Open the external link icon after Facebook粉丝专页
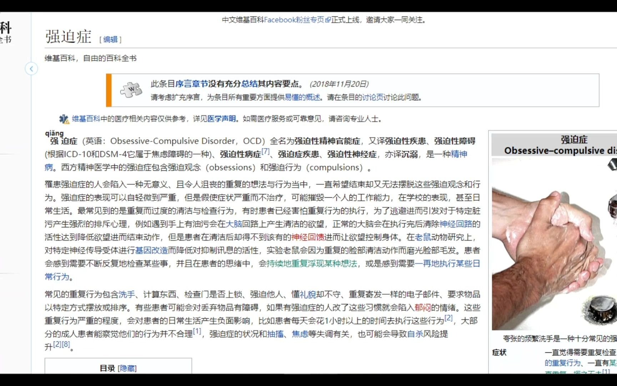Screen dimensions: 617x386 click(x=328, y=20)
